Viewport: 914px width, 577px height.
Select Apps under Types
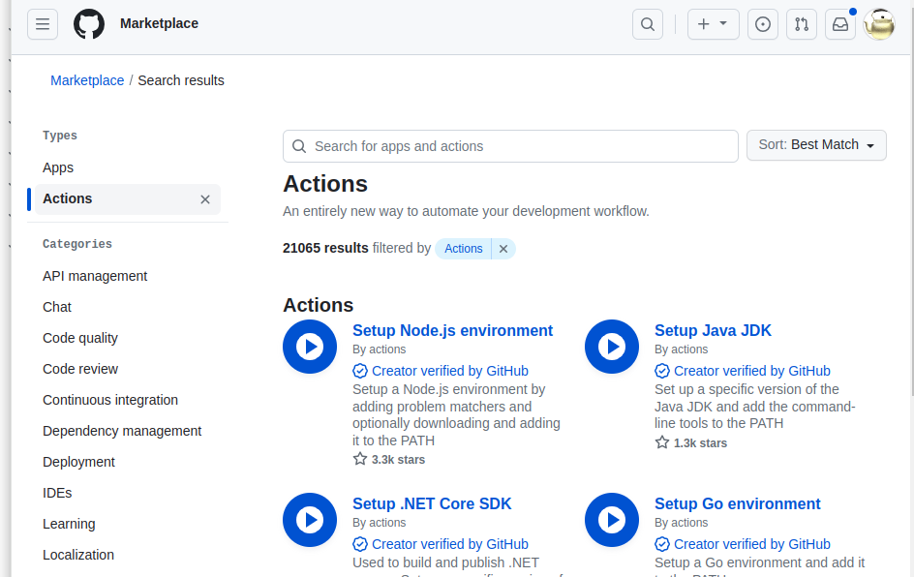[x=58, y=167]
